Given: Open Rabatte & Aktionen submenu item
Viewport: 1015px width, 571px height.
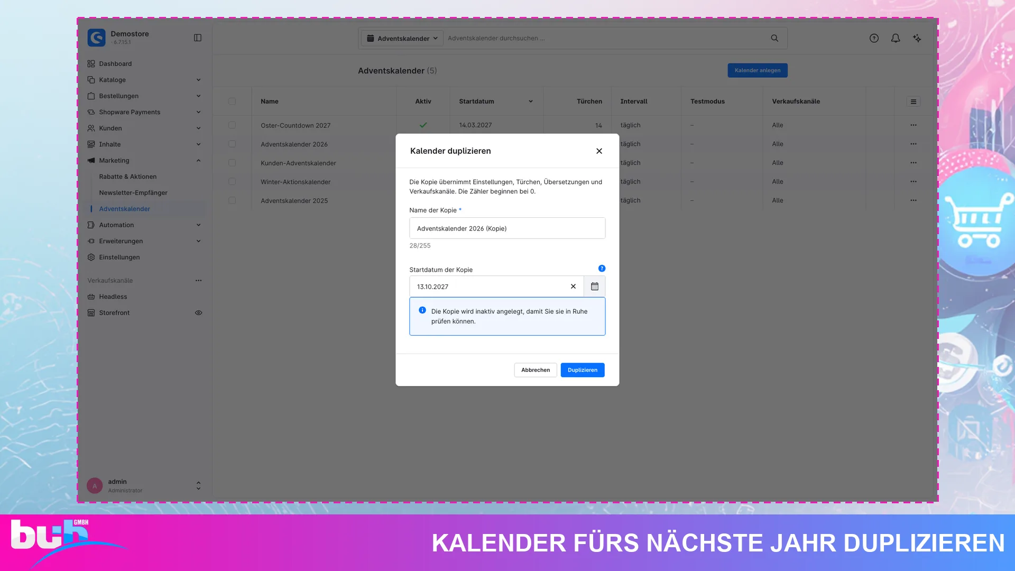Looking at the screenshot, I should [127, 177].
